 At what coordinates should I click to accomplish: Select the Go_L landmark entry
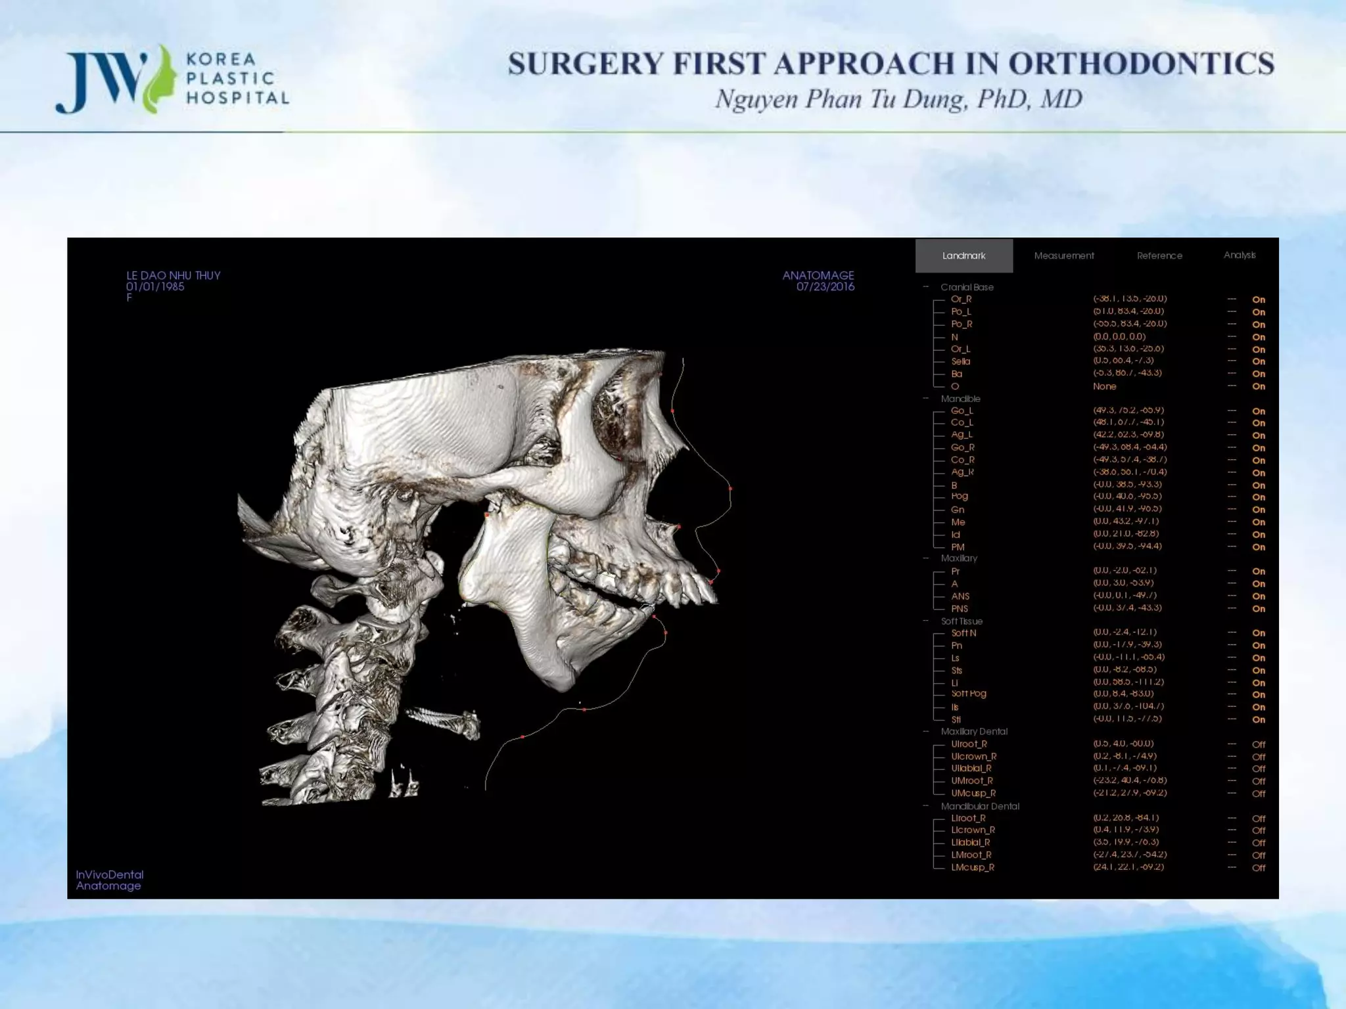pyautogui.click(x=962, y=411)
